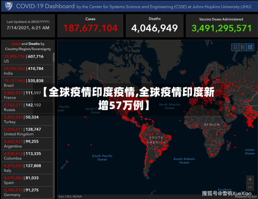This screenshot has height=199, width=258.
Task: Click the Powered by Esri link
Action: point(246,196)
